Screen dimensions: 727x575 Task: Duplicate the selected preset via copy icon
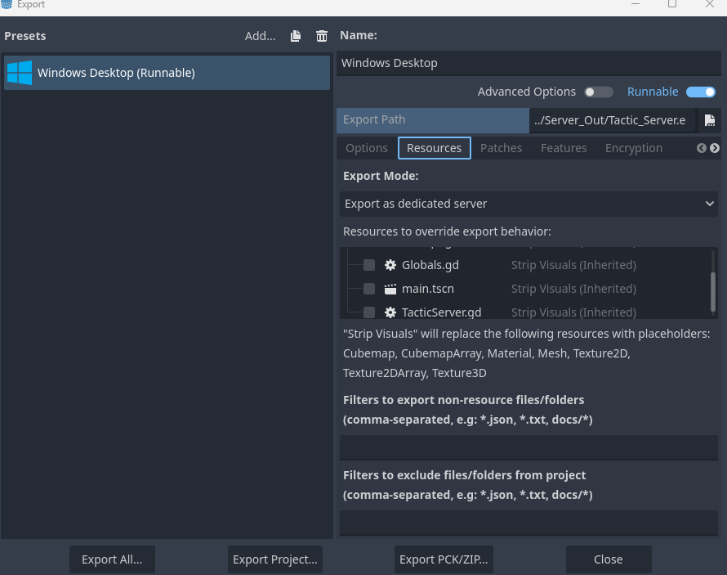coord(296,36)
